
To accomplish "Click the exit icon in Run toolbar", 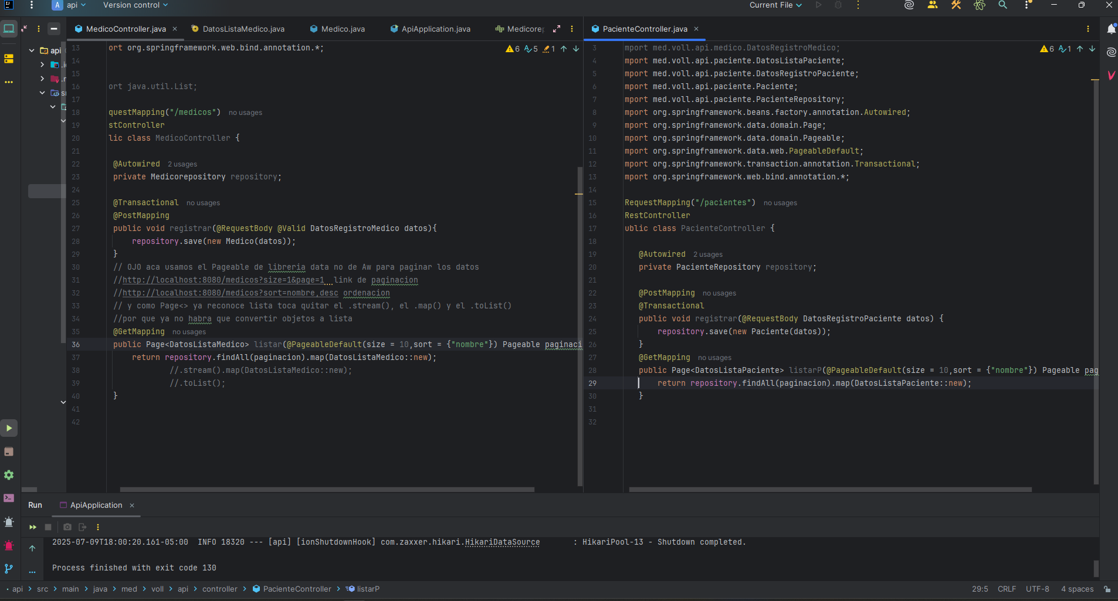I will click(82, 527).
